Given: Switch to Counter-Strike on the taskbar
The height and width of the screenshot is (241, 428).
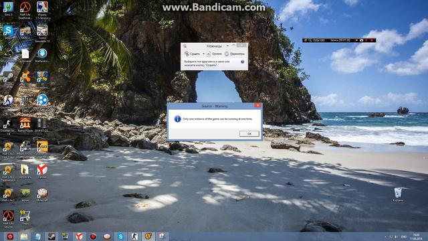Looking at the screenshot, I should click(x=134, y=236).
